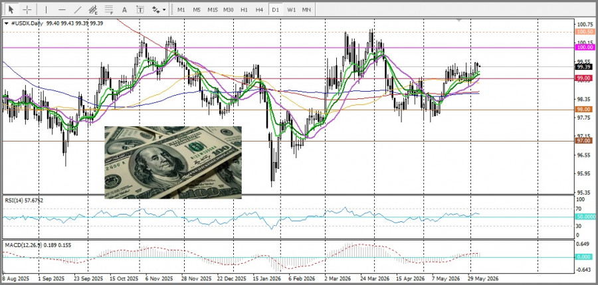This screenshot has width=598, height=285.
Task: Choose the horizontal line drawing tool
Action: 62,9
